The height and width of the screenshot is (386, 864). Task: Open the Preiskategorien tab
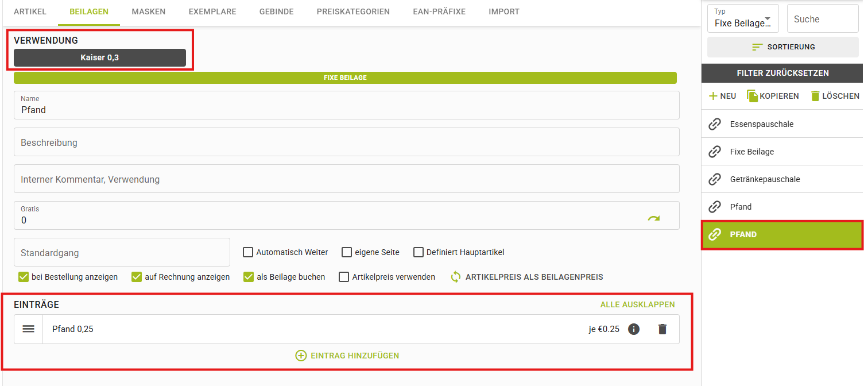[353, 11]
